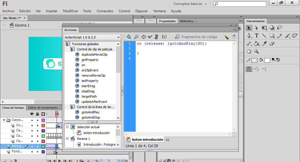
Task: Select the Text tool
Action: [x=257, y=36]
